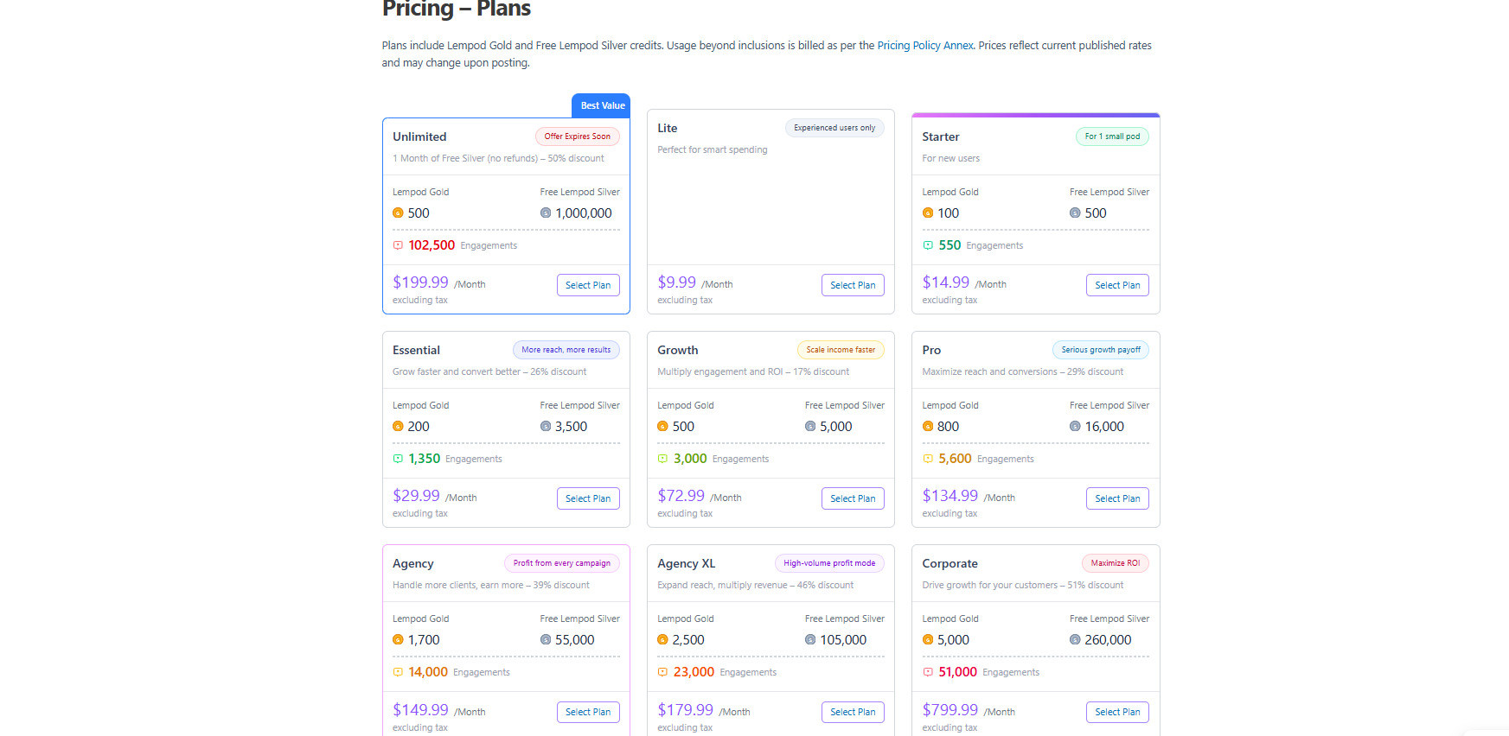Click the $14.99 Starter price
The width and height of the screenshot is (1509, 736).
[946, 282]
